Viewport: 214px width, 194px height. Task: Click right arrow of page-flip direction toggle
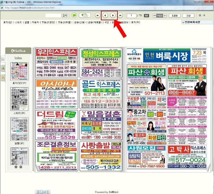coord(165,16)
